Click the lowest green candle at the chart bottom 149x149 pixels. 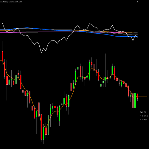click(x=44, y=134)
